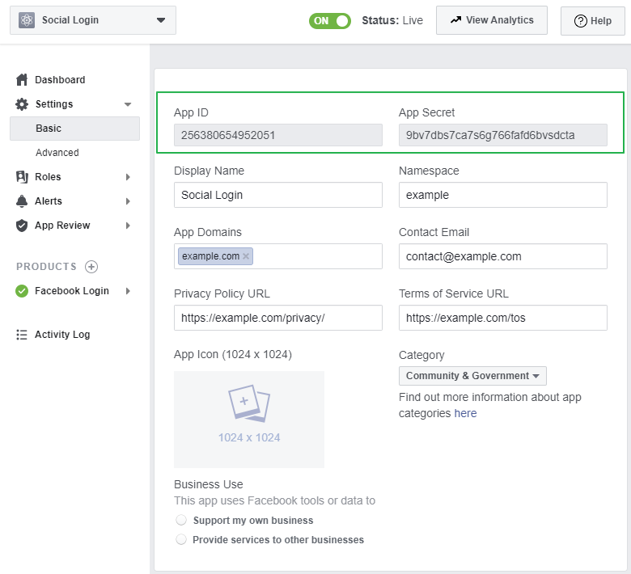
Task: Click the 1024 x 1024 App Icon upload area
Action: [249, 419]
